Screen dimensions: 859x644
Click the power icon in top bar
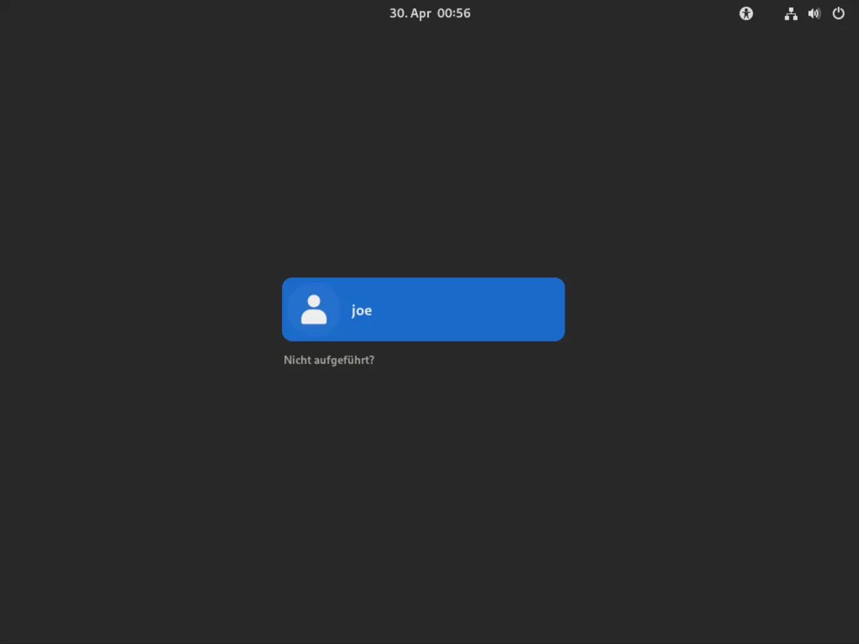[839, 13]
